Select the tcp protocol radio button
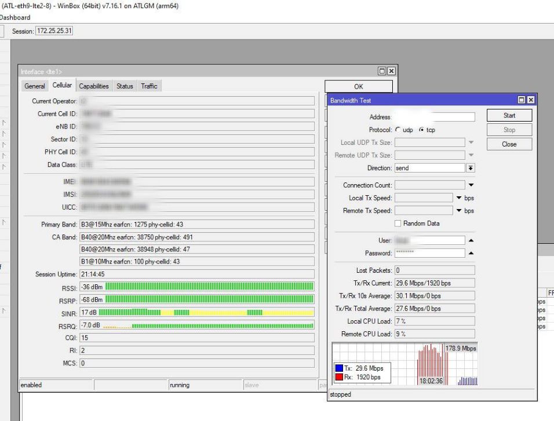554x421 pixels. click(x=421, y=130)
